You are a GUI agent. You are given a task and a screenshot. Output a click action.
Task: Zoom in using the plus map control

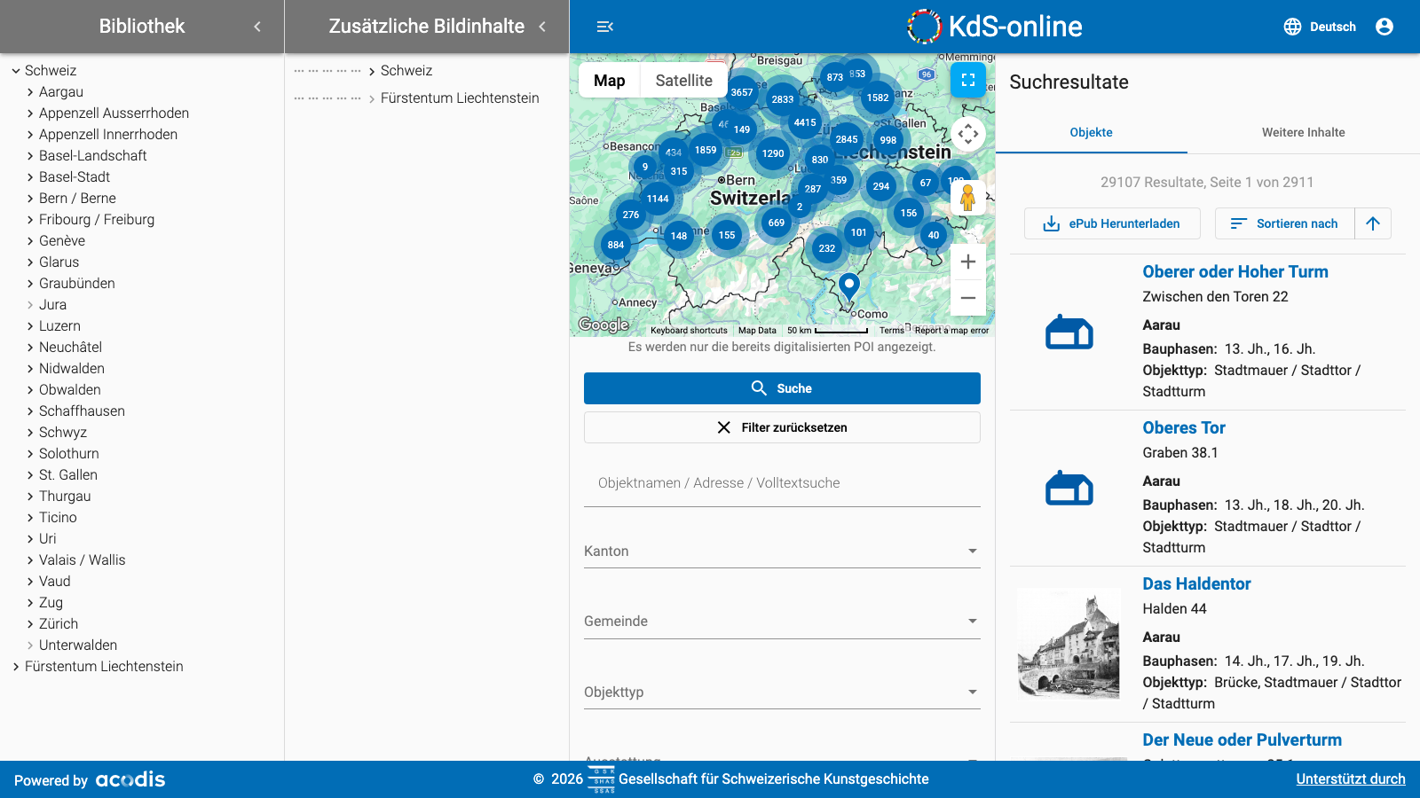[x=967, y=261]
